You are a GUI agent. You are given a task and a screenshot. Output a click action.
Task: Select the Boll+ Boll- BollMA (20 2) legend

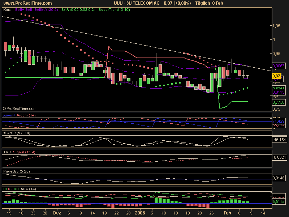[37, 10]
